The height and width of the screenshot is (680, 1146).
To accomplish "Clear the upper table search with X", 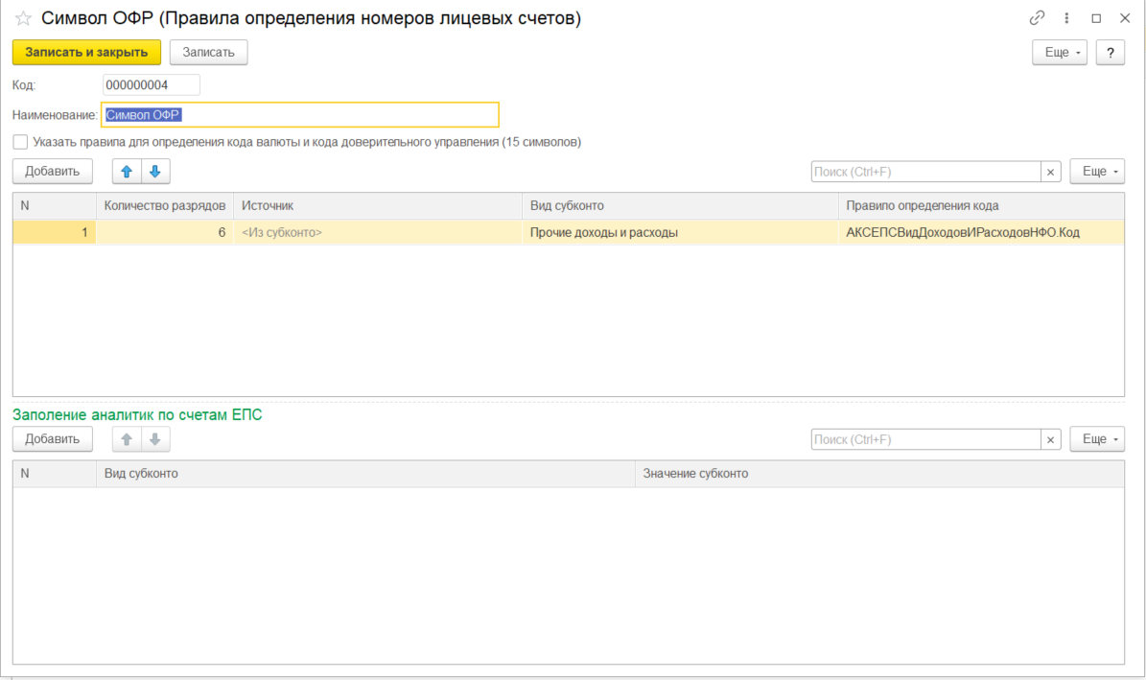I will click(x=1051, y=172).
